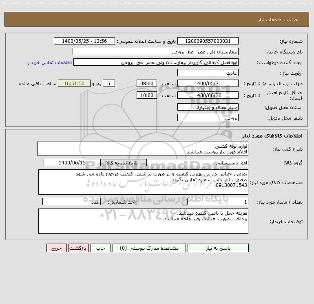The width and height of the screenshot is (314, 304).
Task: Click the 'بازگشت' back button
Action: (78, 248)
